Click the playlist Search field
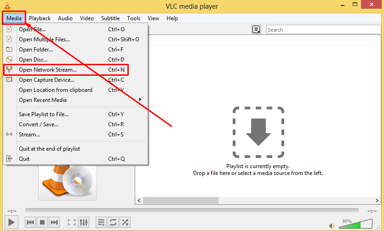Viewport: 384px width, 231px height. [x=323, y=29]
